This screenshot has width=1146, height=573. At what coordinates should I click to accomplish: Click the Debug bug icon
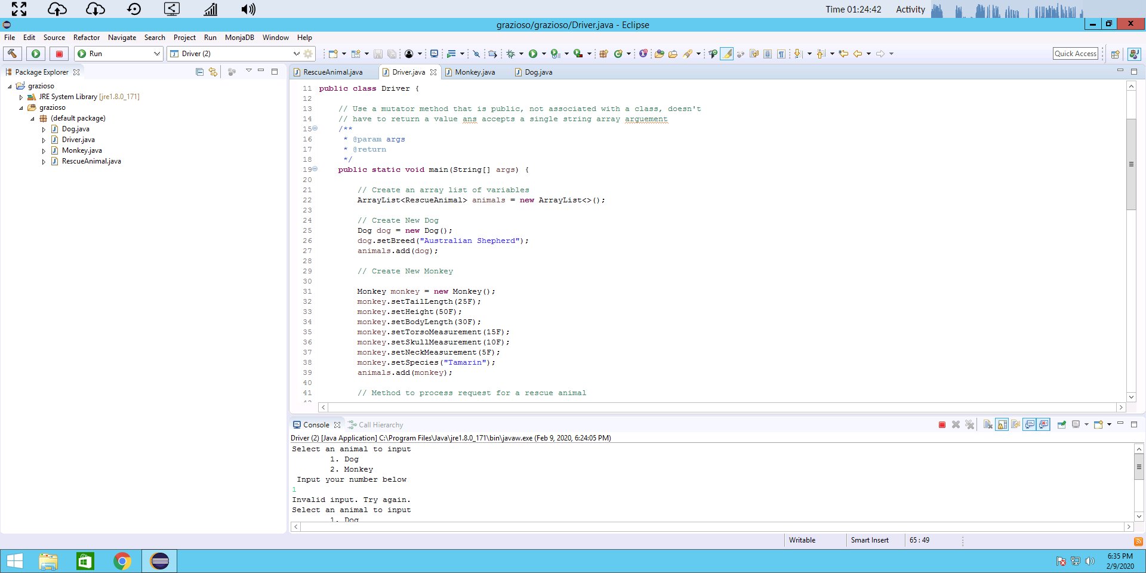click(510, 54)
